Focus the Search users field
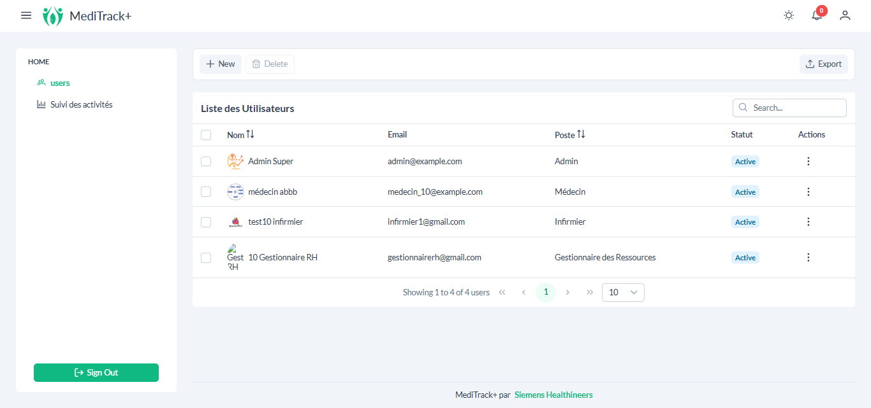Viewport: 871px width, 408px height. 789,108
